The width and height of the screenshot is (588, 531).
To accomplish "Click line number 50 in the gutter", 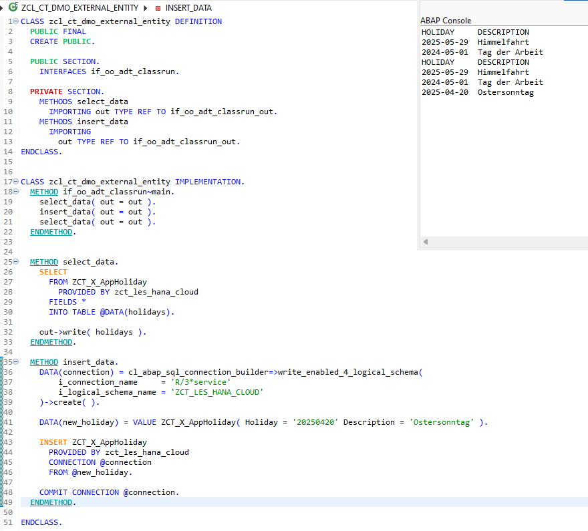I will point(8,512).
